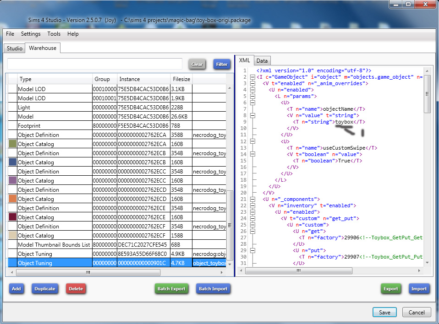Click the red Delete button

pyautogui.click(x=76, y=289)
